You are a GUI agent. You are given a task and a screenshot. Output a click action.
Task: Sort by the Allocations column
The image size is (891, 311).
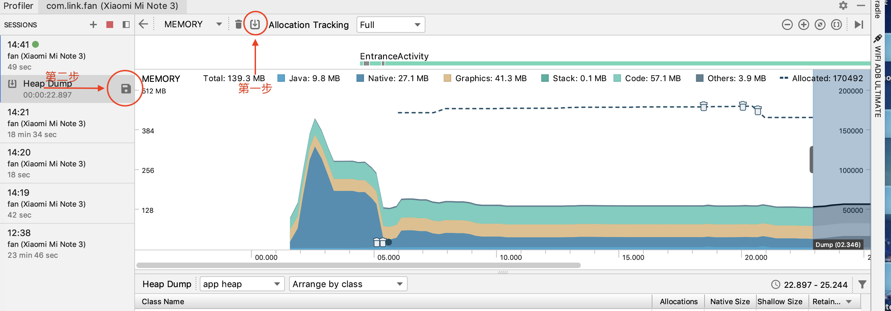point(678,301)
